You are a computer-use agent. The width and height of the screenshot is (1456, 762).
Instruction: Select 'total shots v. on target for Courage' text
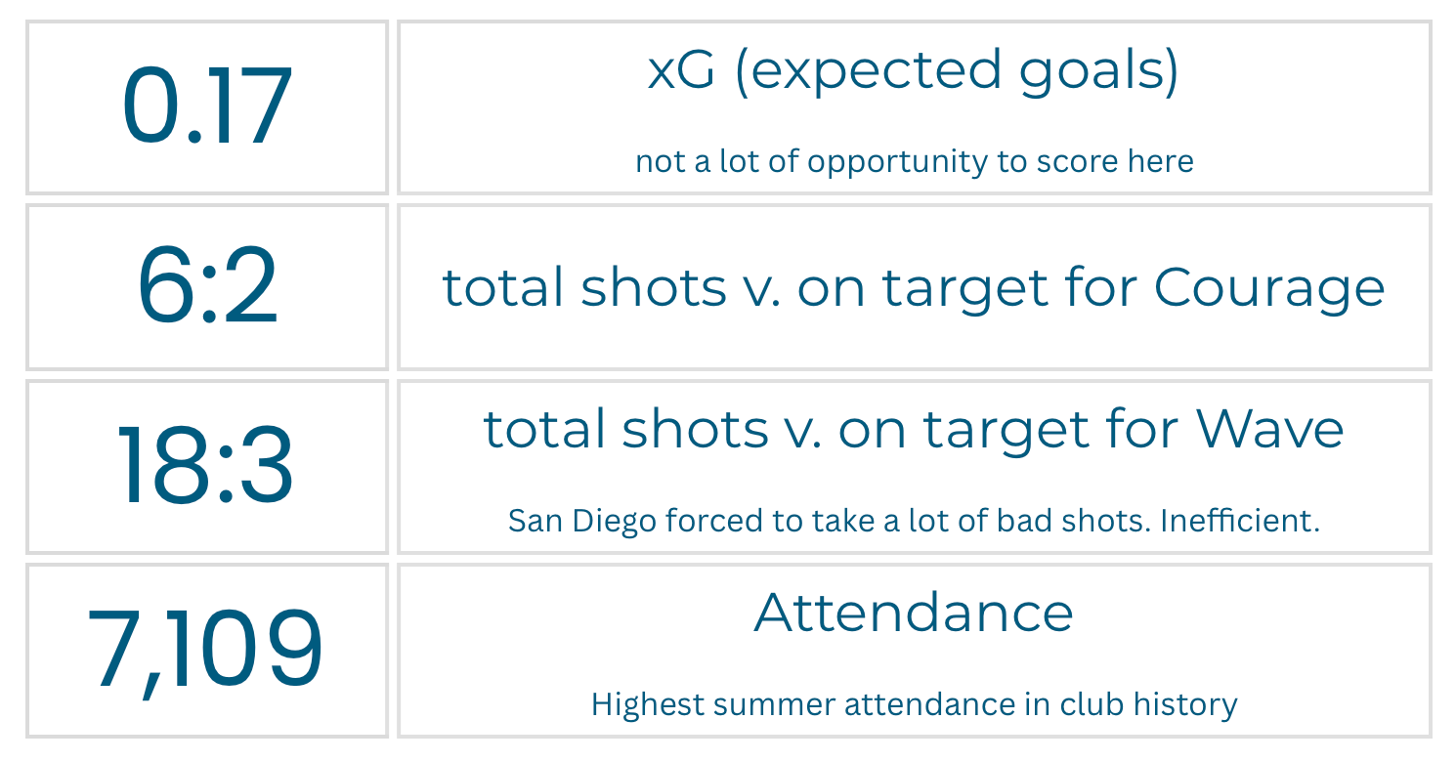[x=914, y=287]
